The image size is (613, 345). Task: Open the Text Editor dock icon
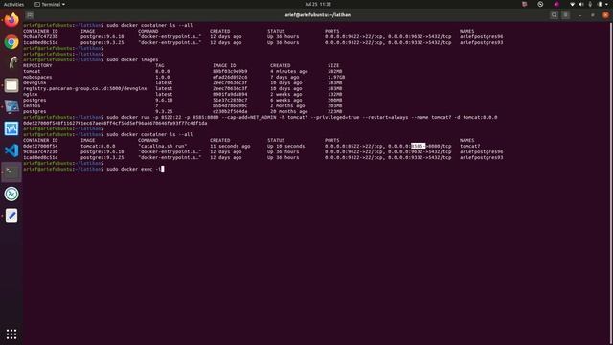tap(11, 216)
